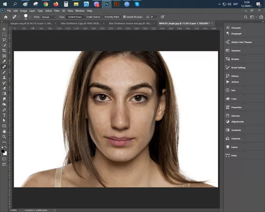Select the Hand tool
The image size is (265, 212).
coord(4,131)
